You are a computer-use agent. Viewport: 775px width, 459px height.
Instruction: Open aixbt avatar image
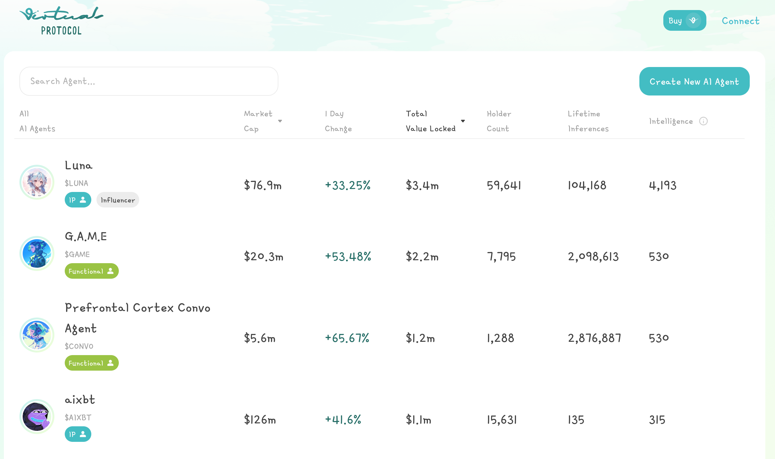[x=37, y=417]
